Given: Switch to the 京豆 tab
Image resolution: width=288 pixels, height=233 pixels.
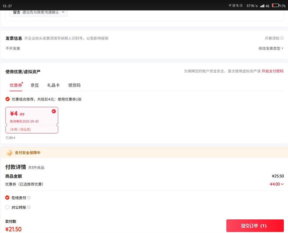Looking at the screenshot, I should (35, 85).
